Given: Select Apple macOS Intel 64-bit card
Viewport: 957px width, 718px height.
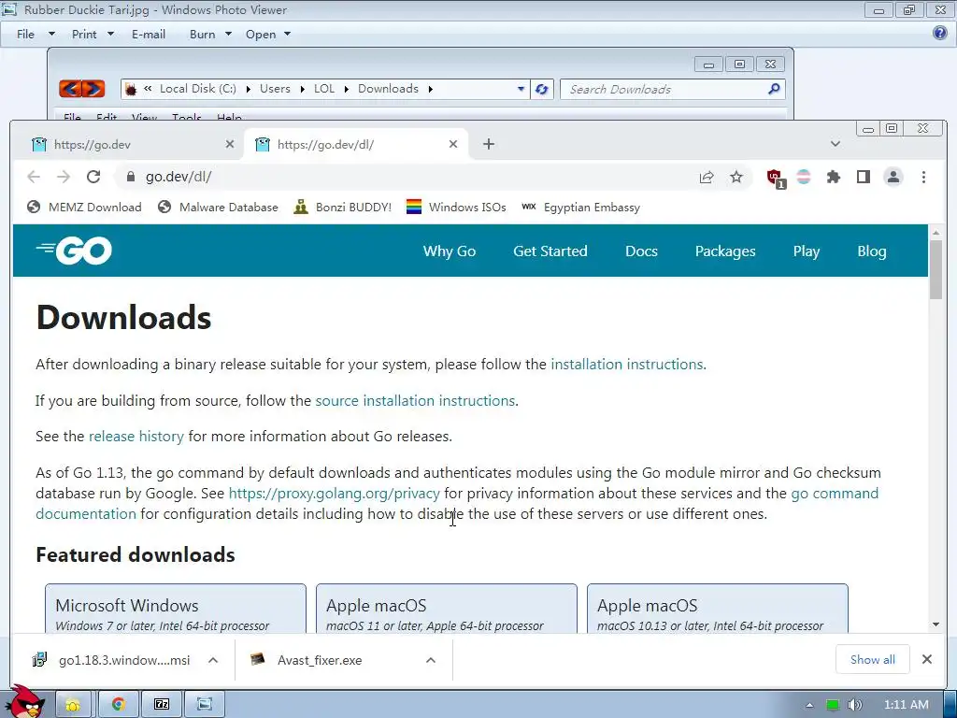Looking at the screenshot, I should coord(718,609).
